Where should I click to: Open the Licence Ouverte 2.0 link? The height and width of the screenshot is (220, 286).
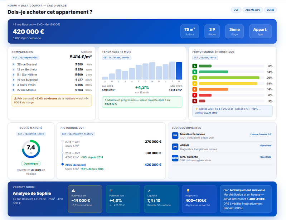260,135
